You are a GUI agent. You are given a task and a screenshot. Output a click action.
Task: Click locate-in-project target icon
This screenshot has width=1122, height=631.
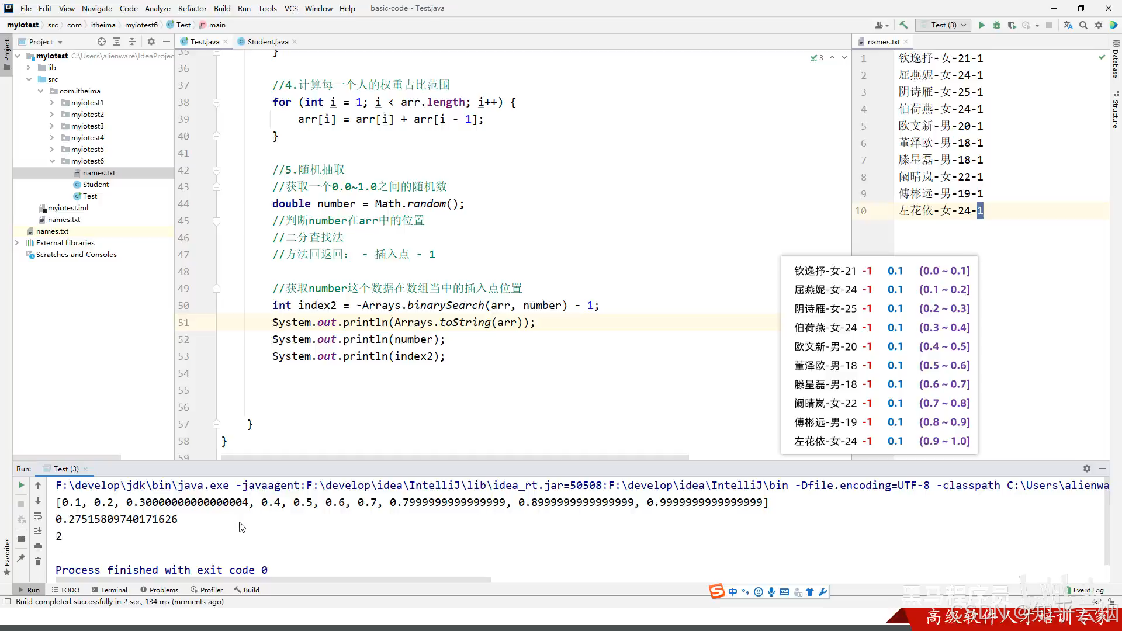102,41
